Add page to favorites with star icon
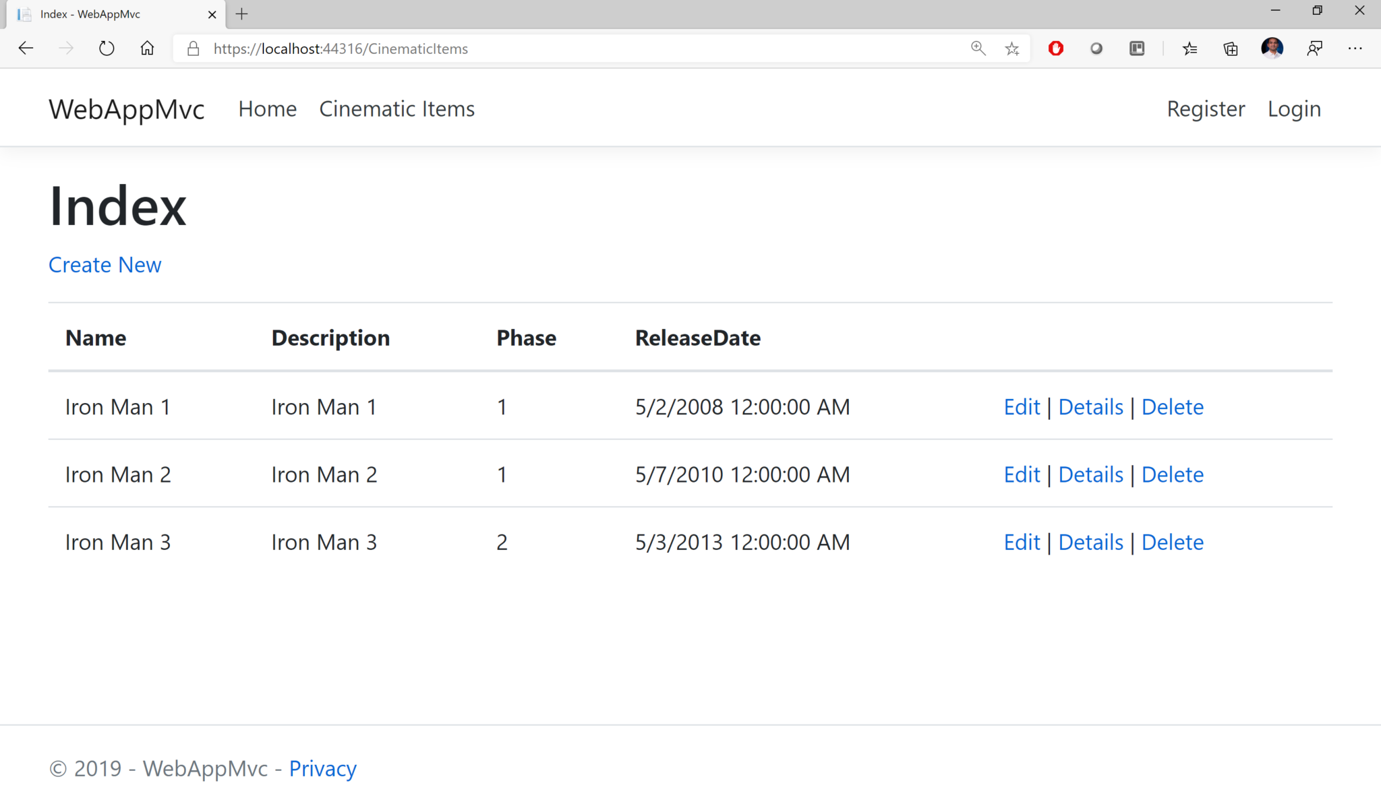Screen dimensions: 1381x808 click(x=1012, y=49)
